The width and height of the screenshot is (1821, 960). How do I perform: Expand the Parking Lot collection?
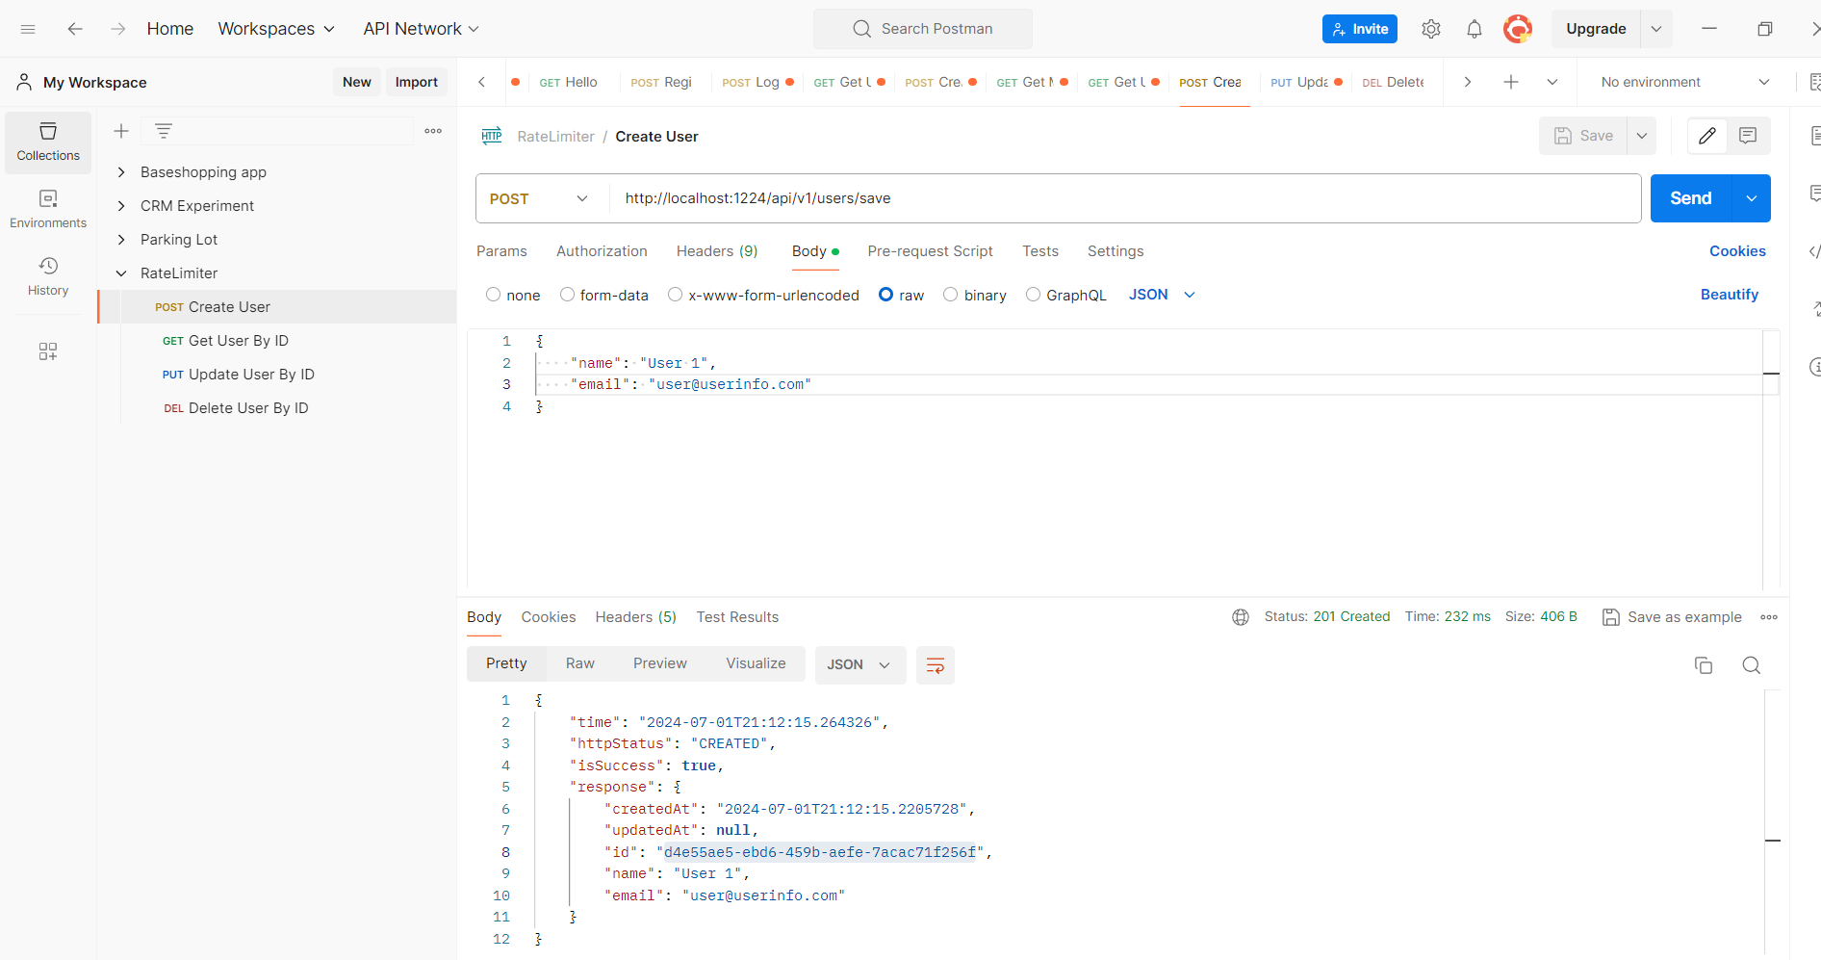tap(121, 240)
